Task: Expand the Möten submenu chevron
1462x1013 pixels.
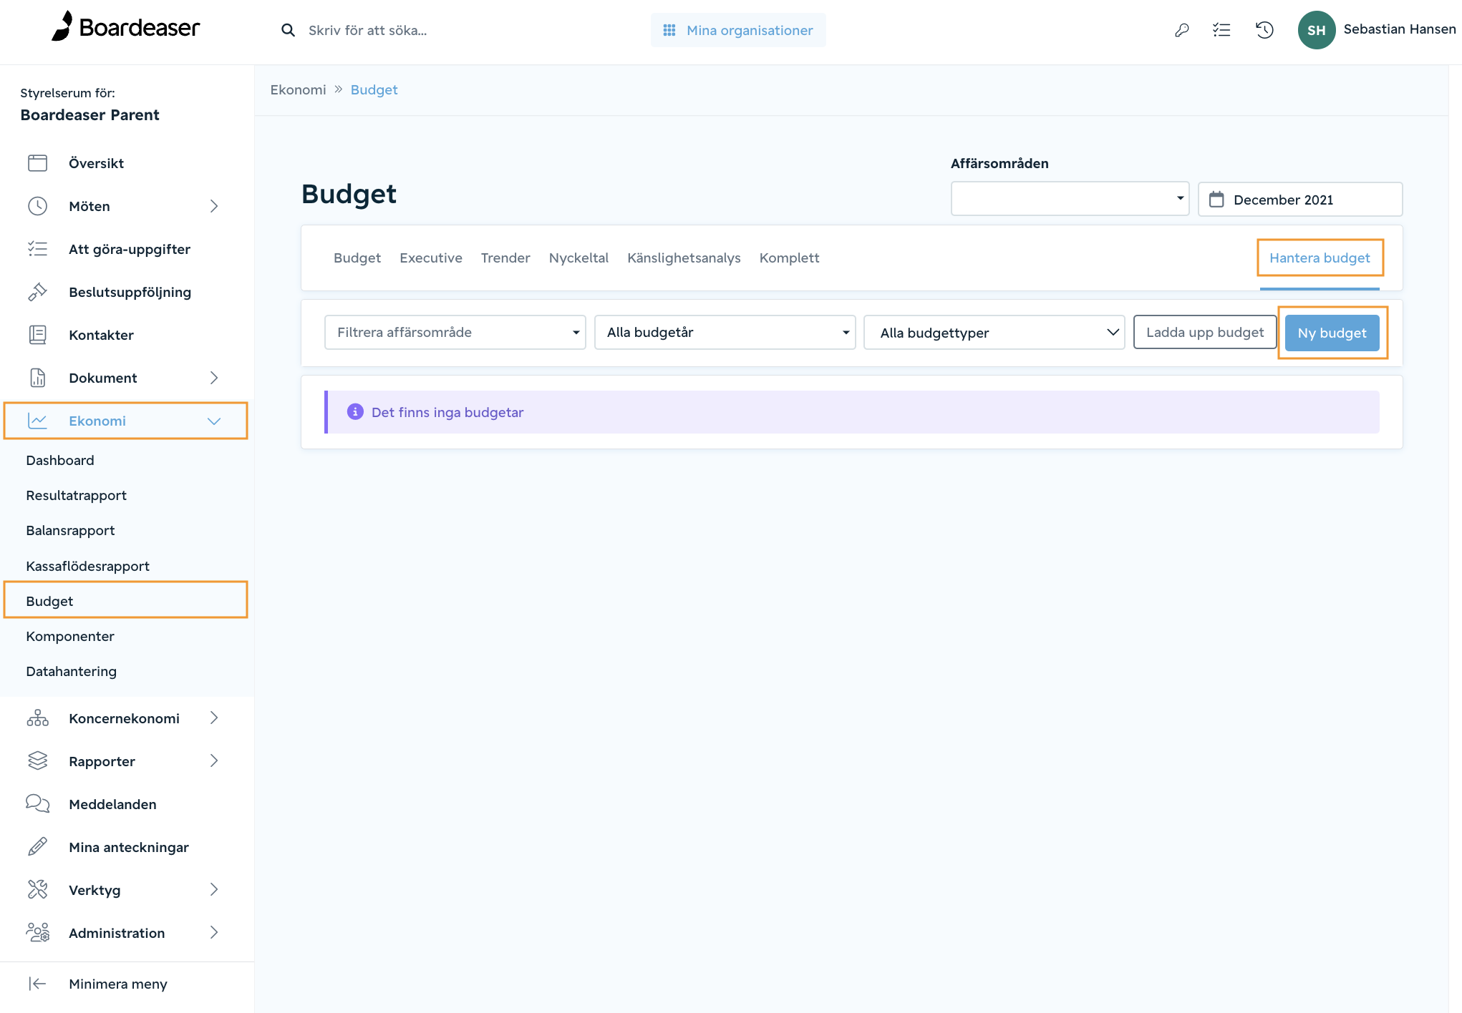Action: [213, 206]
